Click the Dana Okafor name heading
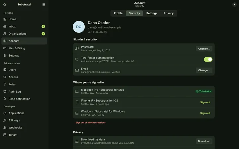The image size is (239, 149). click(99, 23)
